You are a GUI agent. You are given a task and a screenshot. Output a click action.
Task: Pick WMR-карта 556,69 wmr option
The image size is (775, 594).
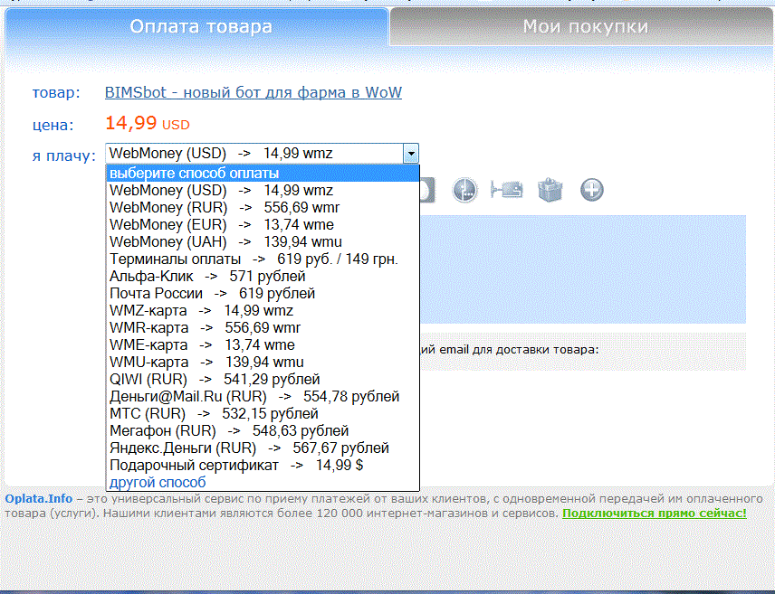coord(263,328)
